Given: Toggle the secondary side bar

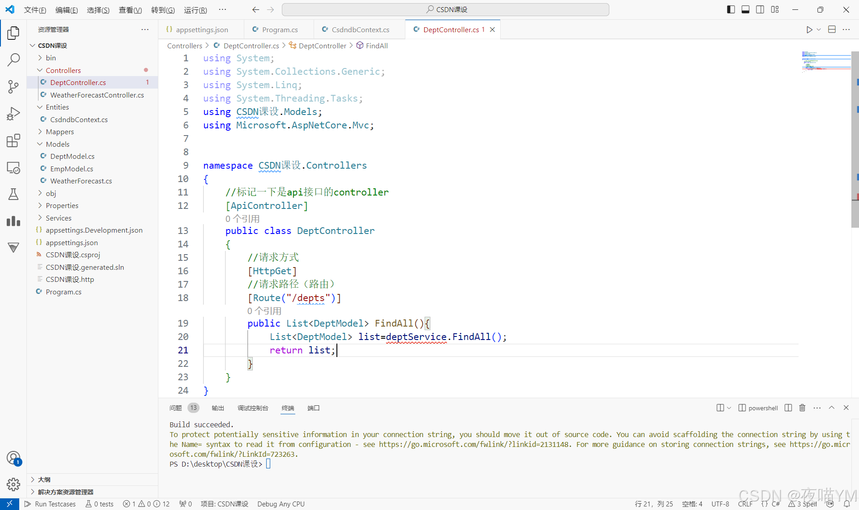Looking at the screenshot, I should tap(760, 9).
